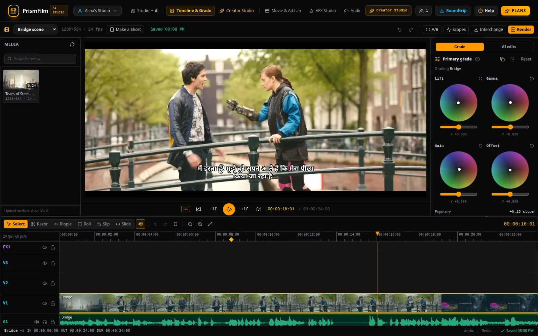Lock the FX1 track
Screen dimensions: 538x336
coord(53,247)
